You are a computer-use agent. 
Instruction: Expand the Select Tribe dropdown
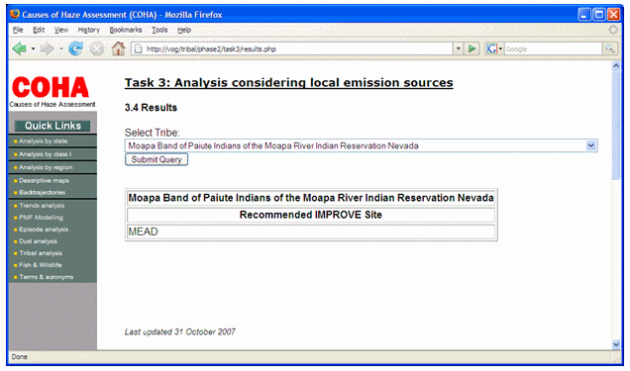[x=590, y=145]
